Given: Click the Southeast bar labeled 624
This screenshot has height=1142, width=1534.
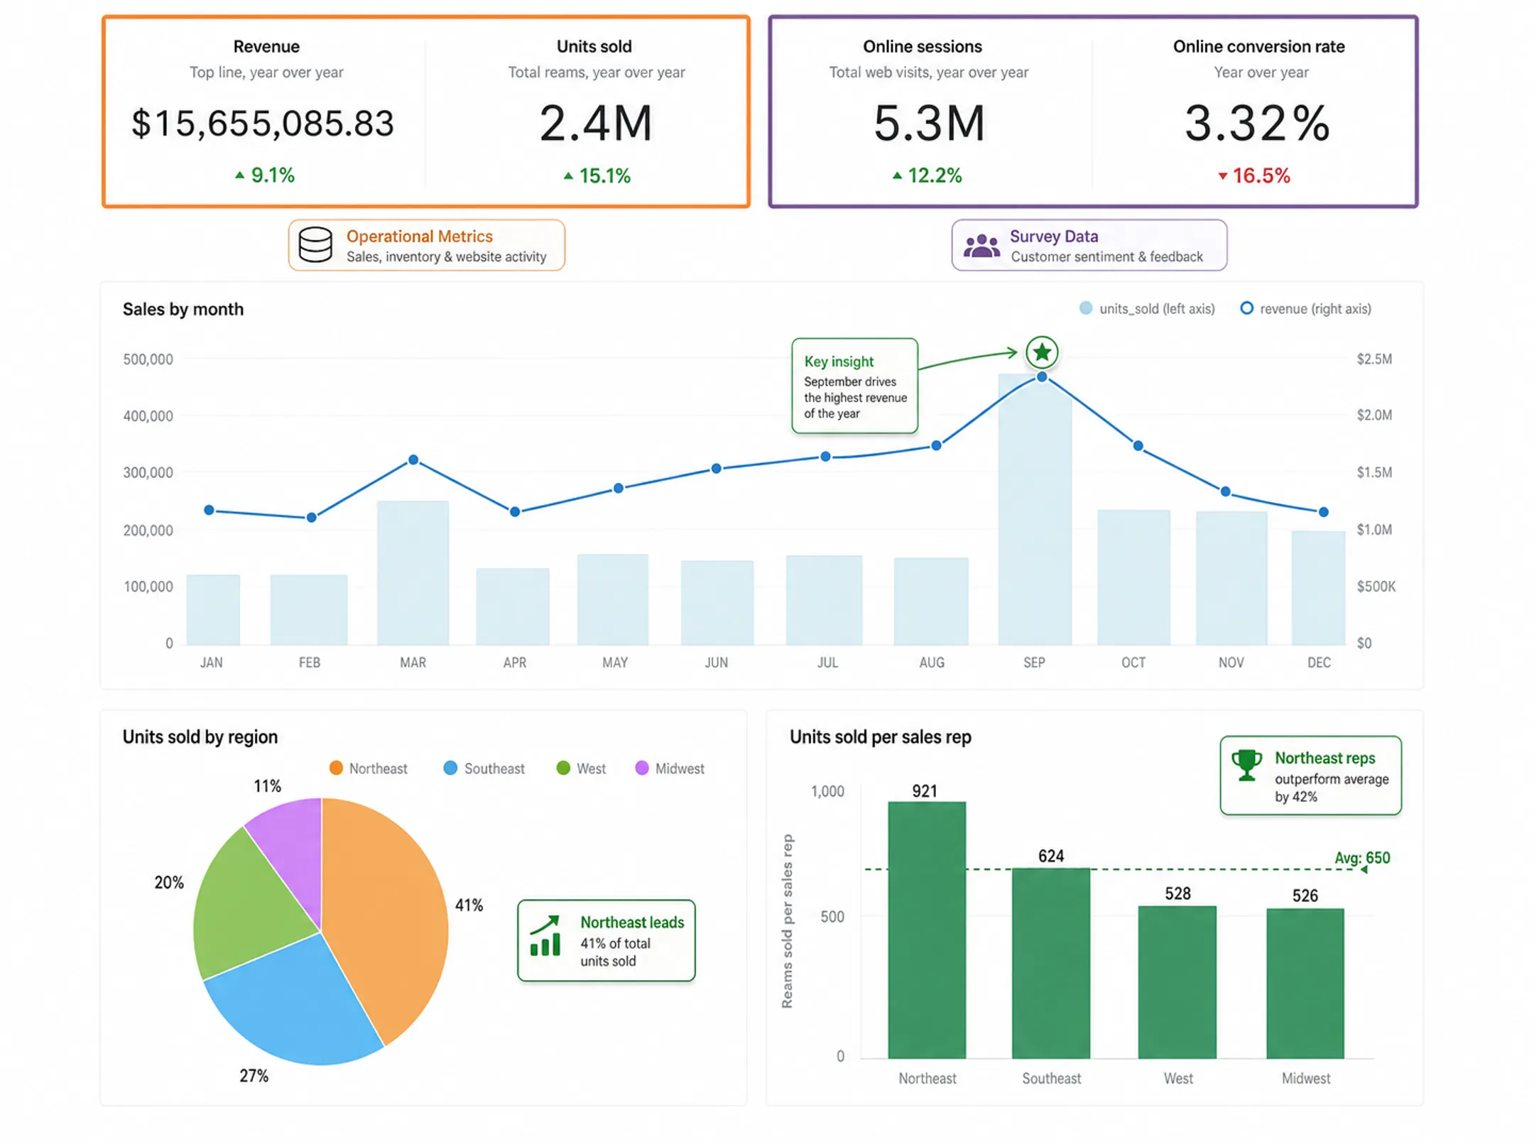Looking at the screenshot, I should pyautogui.click(x=1051, y=963).
